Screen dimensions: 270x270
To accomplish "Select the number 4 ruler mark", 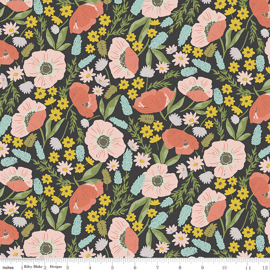I will (x=90, y=267).
